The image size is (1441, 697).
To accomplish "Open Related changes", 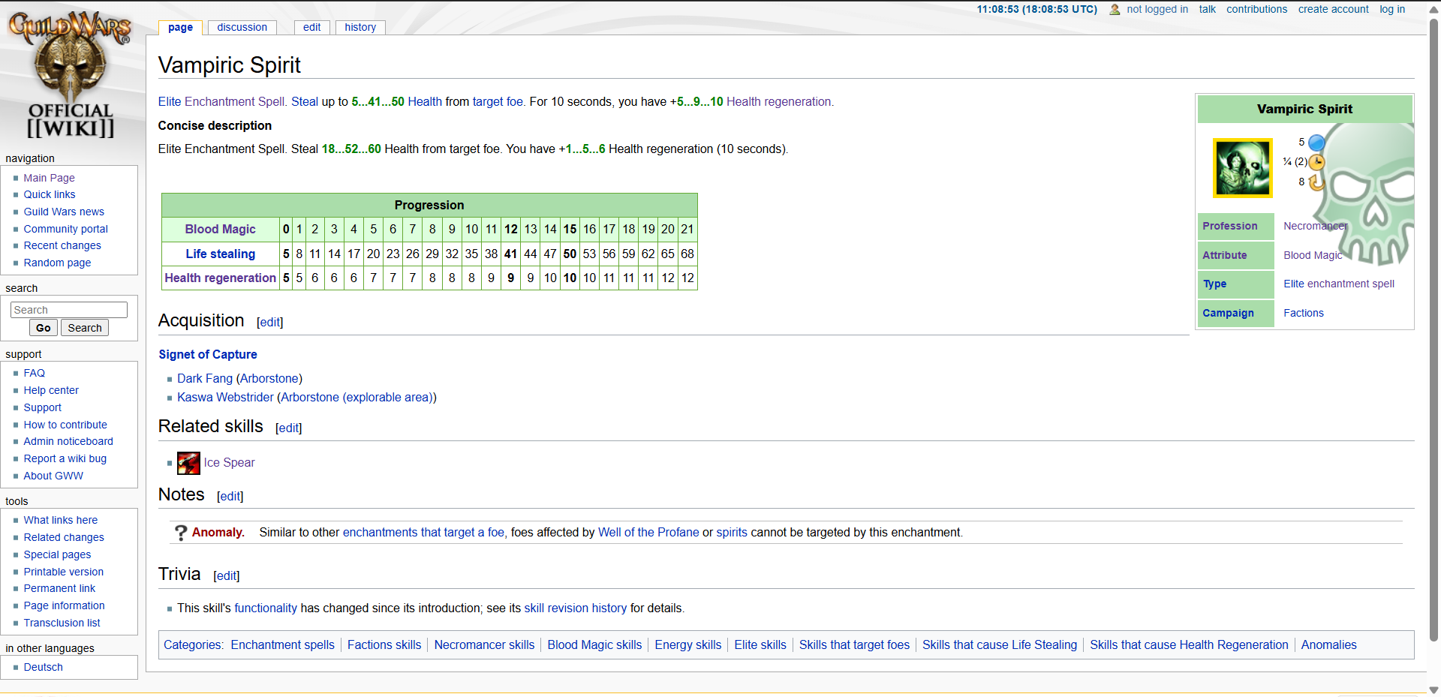I will pos(64,537).
